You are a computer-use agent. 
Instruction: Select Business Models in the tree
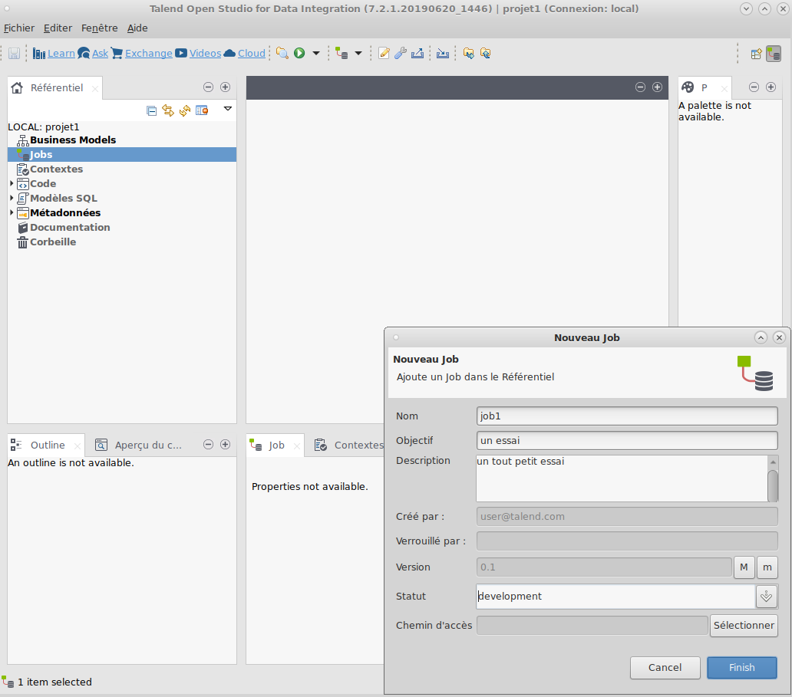[73, 140]
